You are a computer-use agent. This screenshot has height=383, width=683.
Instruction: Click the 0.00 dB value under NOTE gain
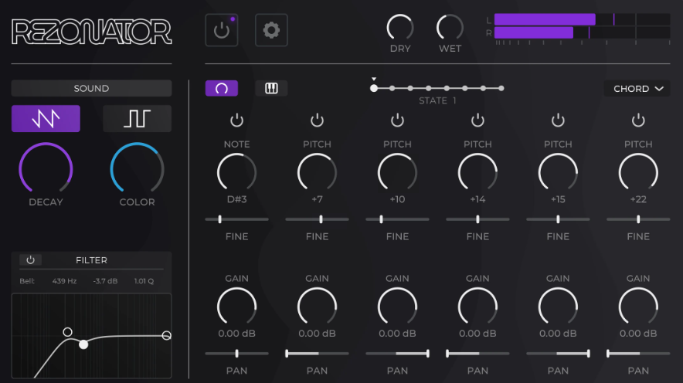[237, 334]
